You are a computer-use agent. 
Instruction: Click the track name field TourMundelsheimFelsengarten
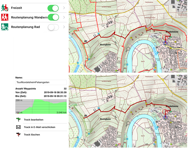click(x=41, y=83)
